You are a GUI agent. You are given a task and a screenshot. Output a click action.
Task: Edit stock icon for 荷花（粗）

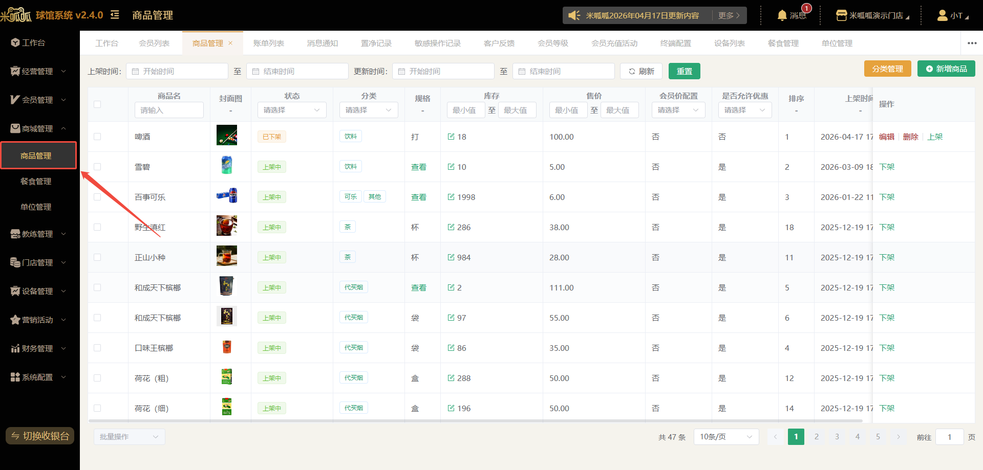[x=451, y=378]
